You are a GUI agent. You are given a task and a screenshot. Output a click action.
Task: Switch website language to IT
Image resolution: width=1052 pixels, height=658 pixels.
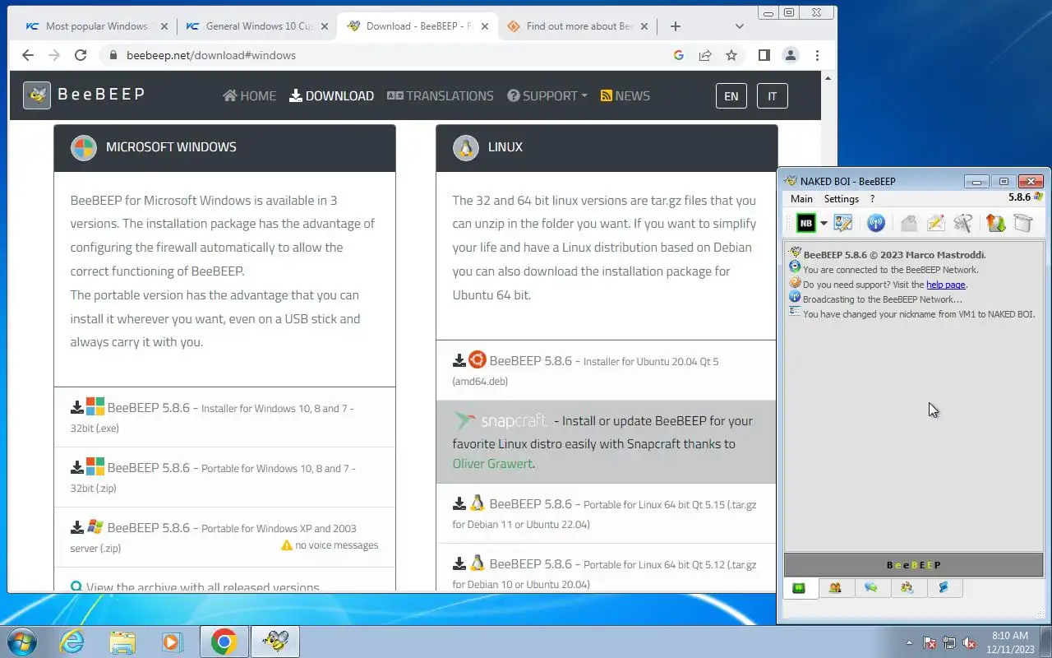pos(772,96)
